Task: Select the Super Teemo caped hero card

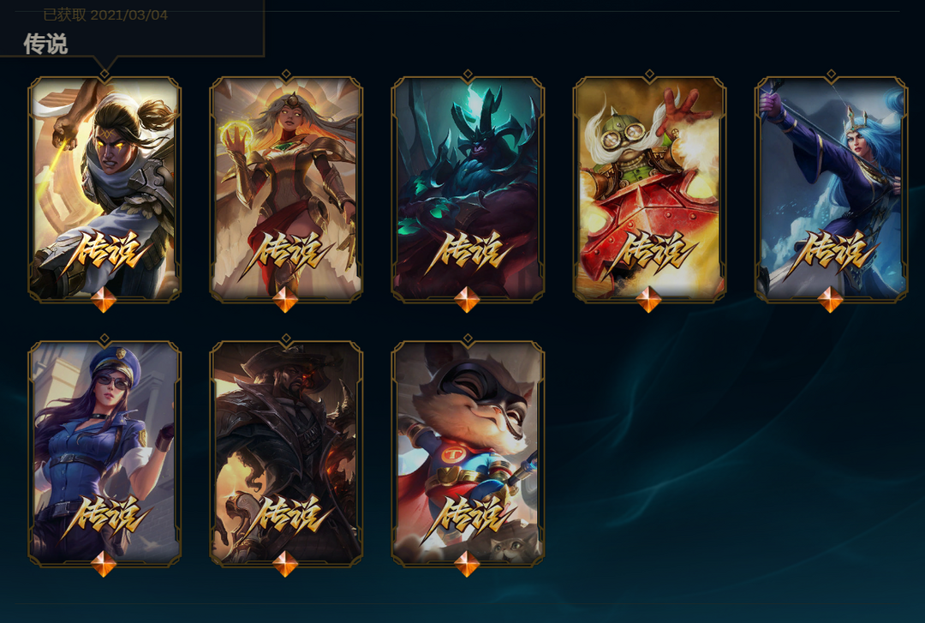Action: pyautogui.click(x=468, y=453)
